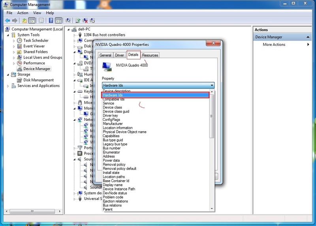Select the Event Viewer icon
Image resolution: width=316 pixels, height=226 pixels.
point(19,46)
